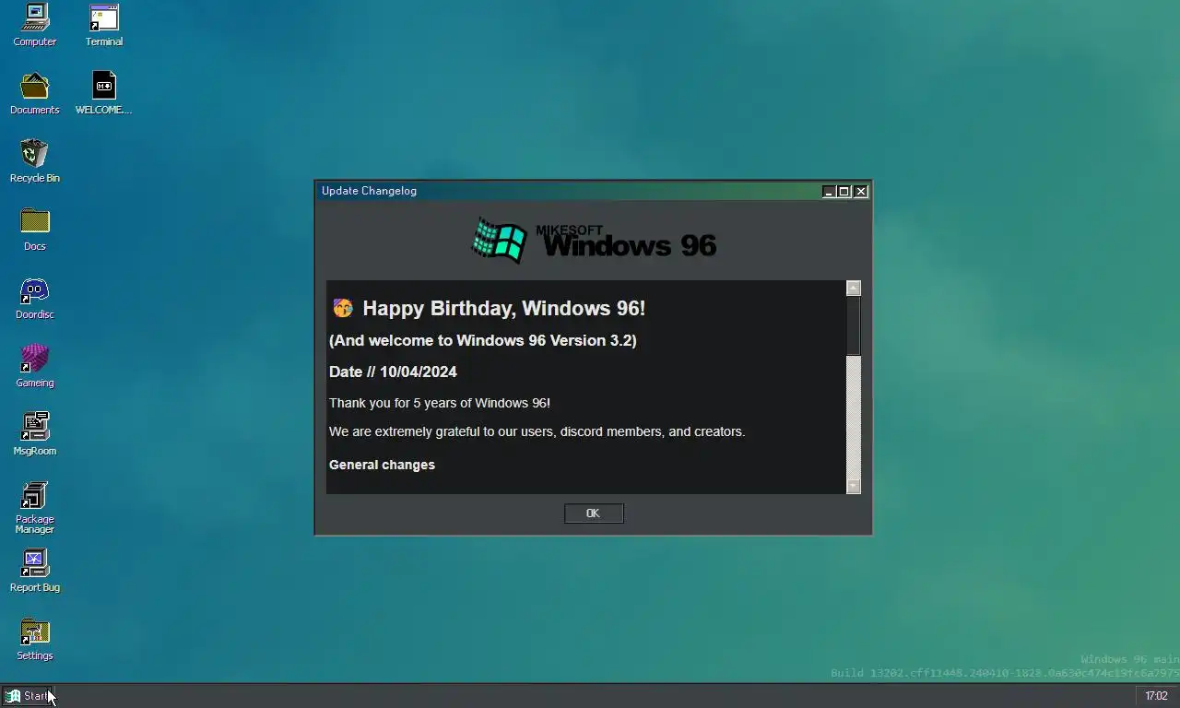1180x708 pixels.
Task: Maximize the Update Changelog window
Action: pos(844,192)
